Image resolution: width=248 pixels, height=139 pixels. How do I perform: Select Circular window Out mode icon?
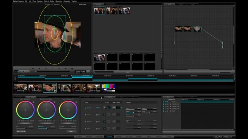coord(108,108)
